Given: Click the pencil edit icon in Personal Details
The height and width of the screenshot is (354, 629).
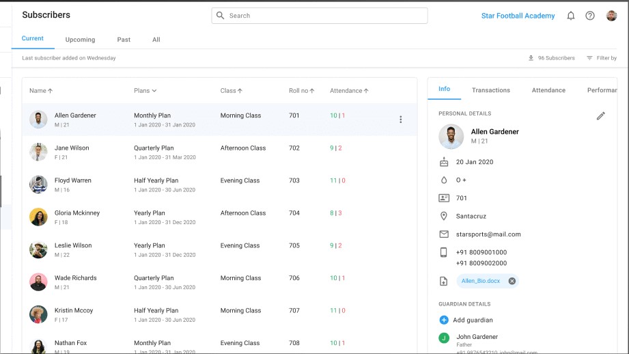Looking at the screenshot, I should [x=600, y=116].
